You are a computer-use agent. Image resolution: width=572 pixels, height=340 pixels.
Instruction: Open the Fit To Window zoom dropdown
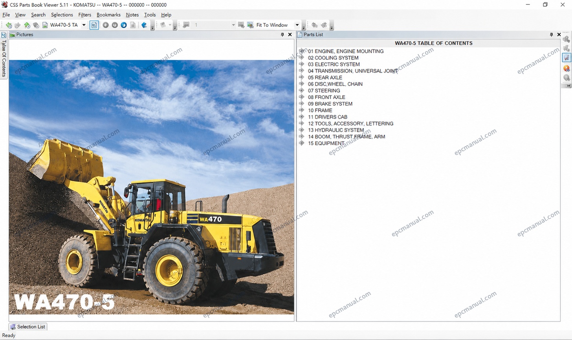coord(297,25)
